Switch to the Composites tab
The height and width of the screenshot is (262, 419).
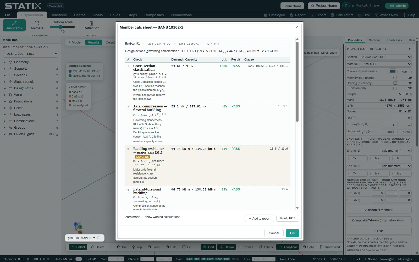(x=154, y=15)
